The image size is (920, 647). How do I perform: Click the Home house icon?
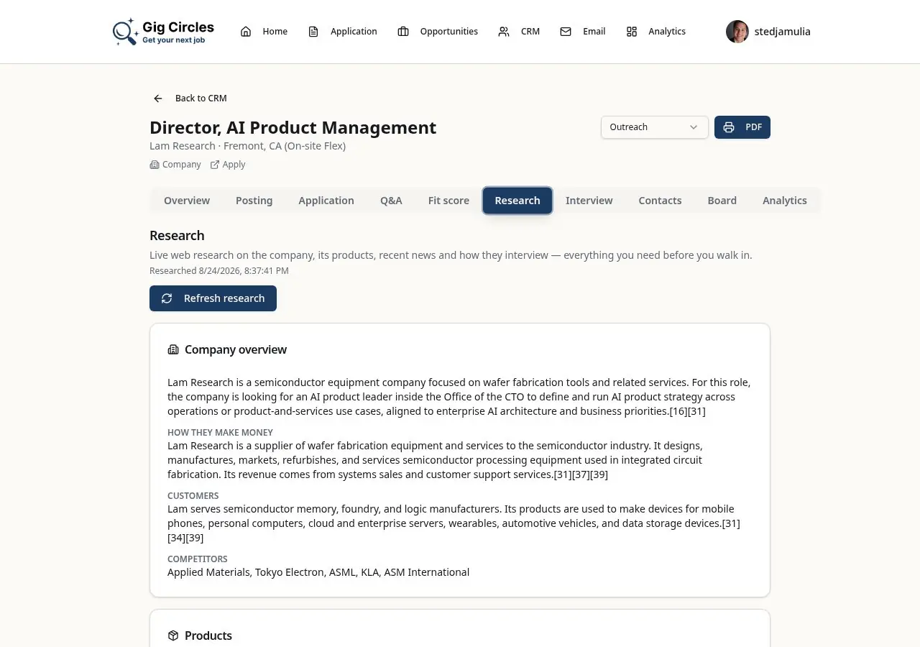pyautogui.click(x=246, y=32)
